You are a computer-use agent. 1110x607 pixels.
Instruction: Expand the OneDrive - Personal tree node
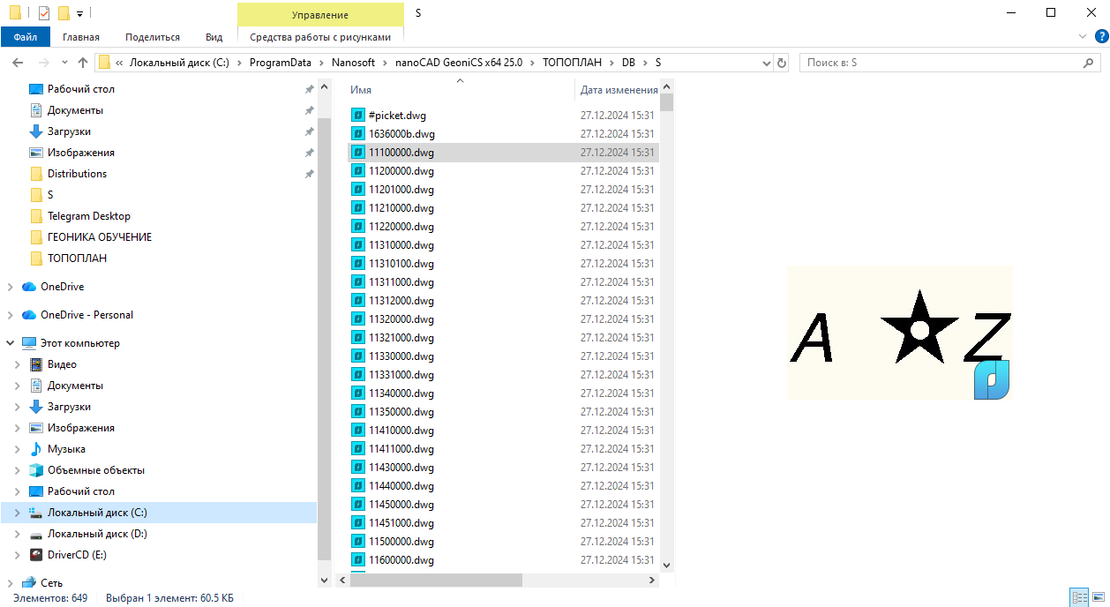[x=11, y=315]
